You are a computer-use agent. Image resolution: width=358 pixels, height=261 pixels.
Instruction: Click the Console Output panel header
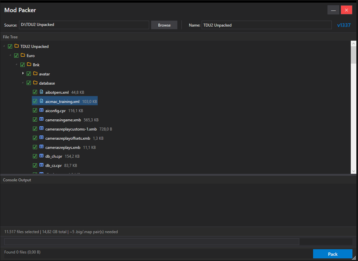[17, 180]
